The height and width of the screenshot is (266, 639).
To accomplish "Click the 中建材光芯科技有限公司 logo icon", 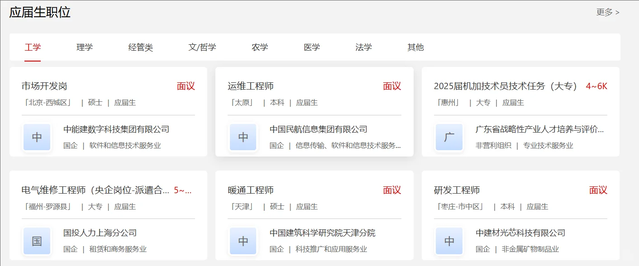I will click(449, 241).
